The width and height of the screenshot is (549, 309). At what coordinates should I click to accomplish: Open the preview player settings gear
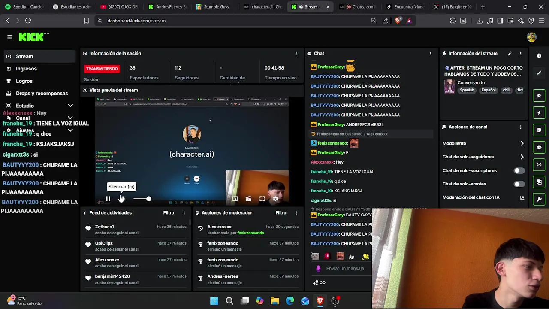(275, 199)
